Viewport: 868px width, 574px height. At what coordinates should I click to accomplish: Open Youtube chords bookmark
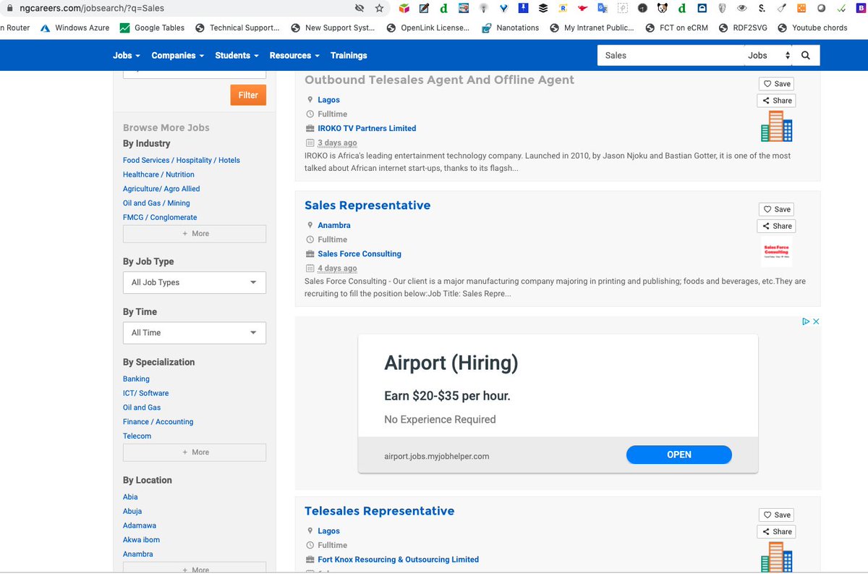pyautogui.click(x=812, y=28)
